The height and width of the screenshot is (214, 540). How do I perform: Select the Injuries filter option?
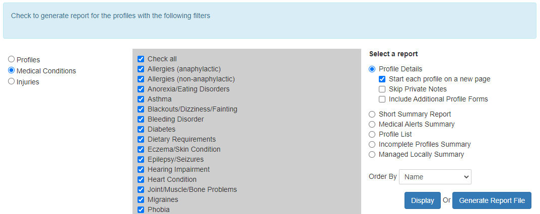(x=11, y=81)
